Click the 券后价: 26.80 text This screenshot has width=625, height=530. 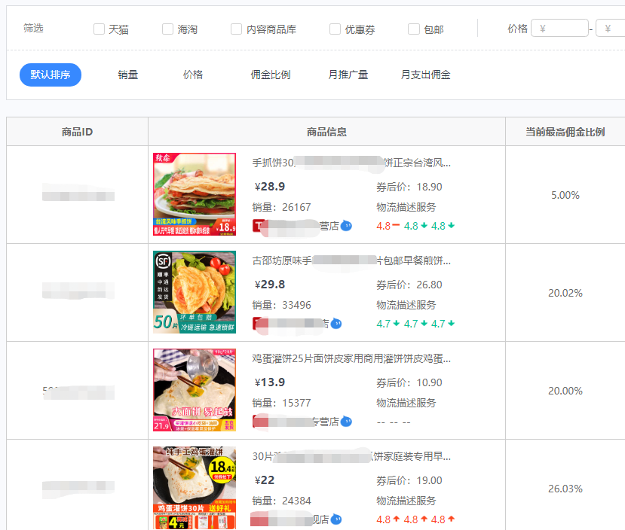coord(409,285)
